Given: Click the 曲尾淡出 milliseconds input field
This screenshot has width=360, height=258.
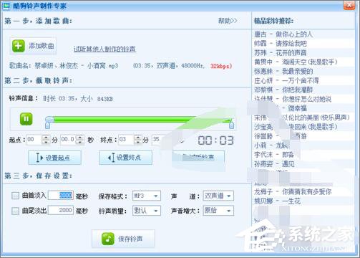Looking at the screenshot, I should 61,210.
